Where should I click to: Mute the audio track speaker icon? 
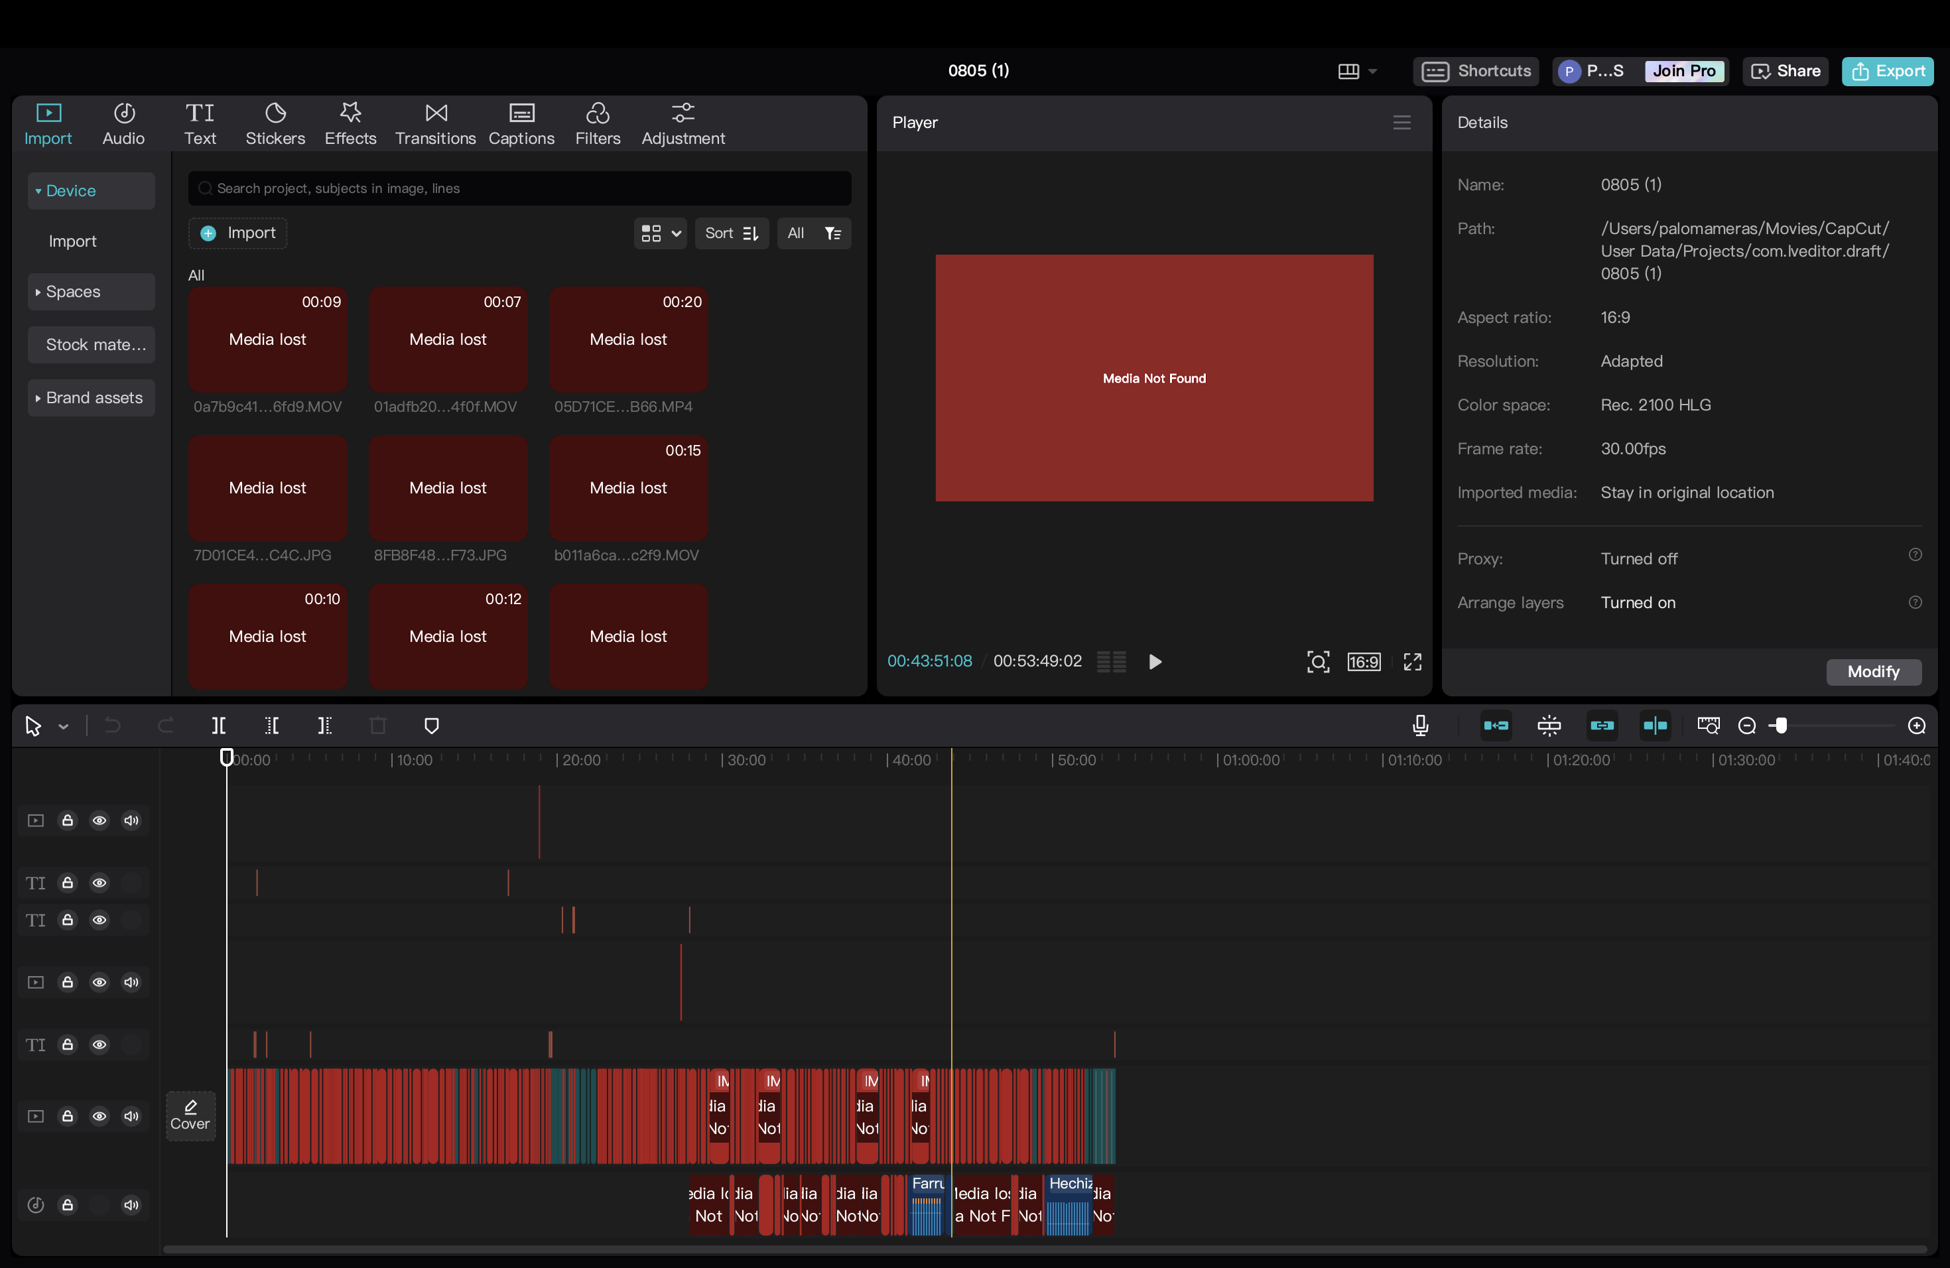[x=131, y=1204]
